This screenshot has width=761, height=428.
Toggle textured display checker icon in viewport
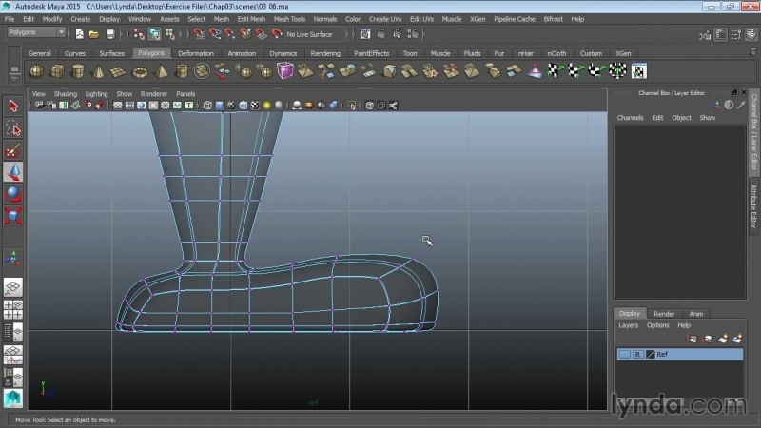[255, 106]
